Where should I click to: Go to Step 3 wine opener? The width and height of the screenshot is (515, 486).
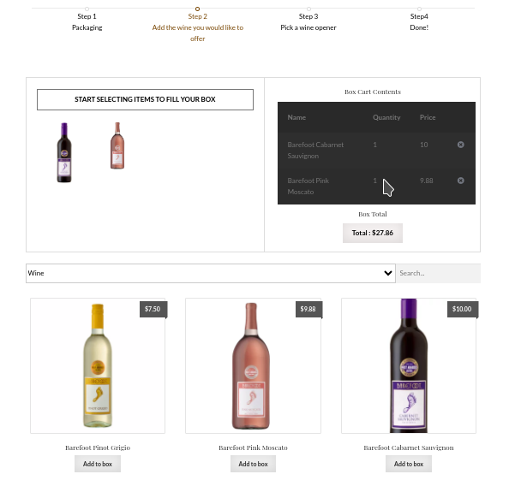click(x=308, y=21)
